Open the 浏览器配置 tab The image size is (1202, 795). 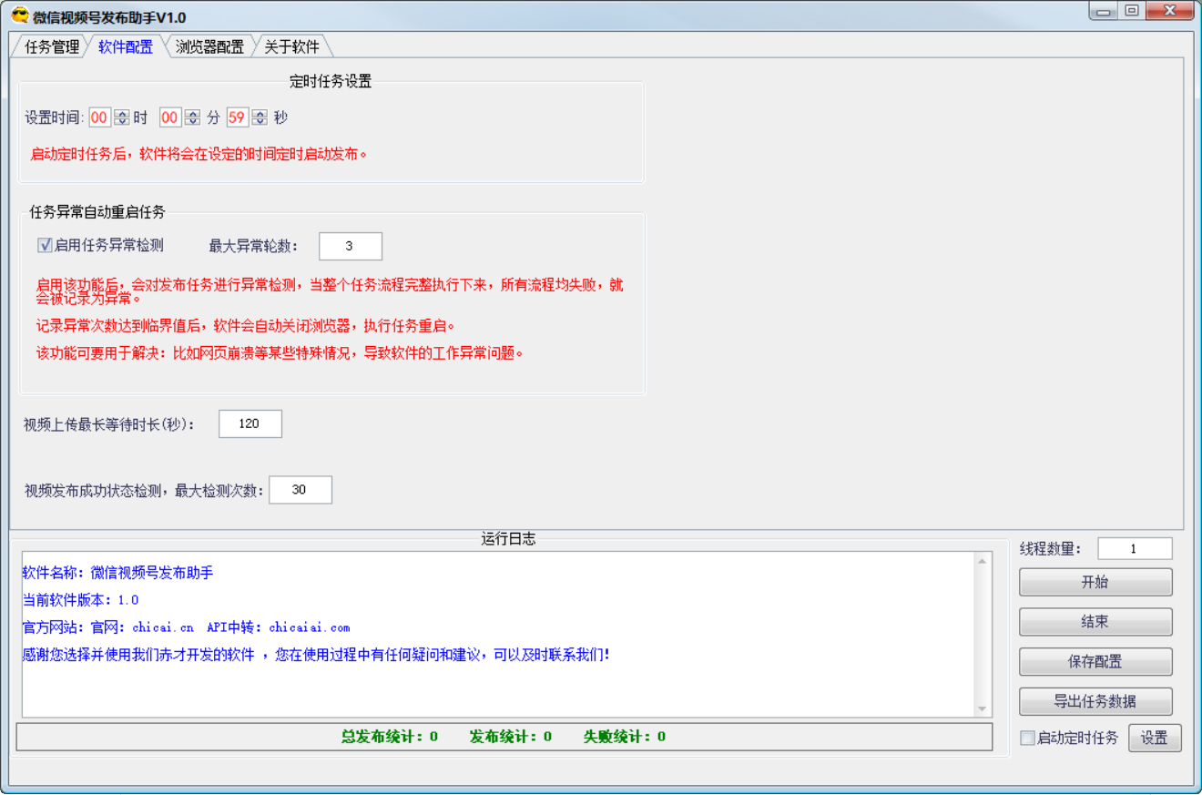point(209,47)
